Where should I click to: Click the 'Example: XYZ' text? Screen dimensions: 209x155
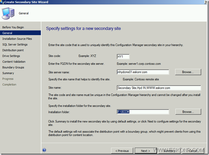87,56
